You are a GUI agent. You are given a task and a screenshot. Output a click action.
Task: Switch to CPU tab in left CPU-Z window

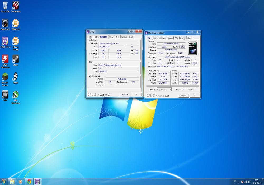90,37
